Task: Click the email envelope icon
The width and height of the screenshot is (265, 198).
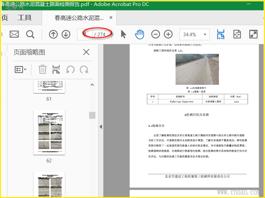Action: tap(14, 34)
